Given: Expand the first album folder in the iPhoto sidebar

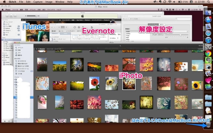Looking at the screenshot, I should (x=14, y=80).
